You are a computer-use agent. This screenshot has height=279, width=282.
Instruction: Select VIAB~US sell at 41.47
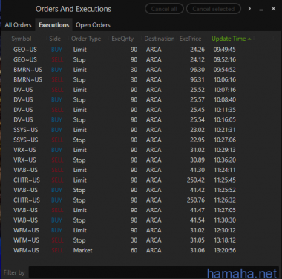click(141, 210)
